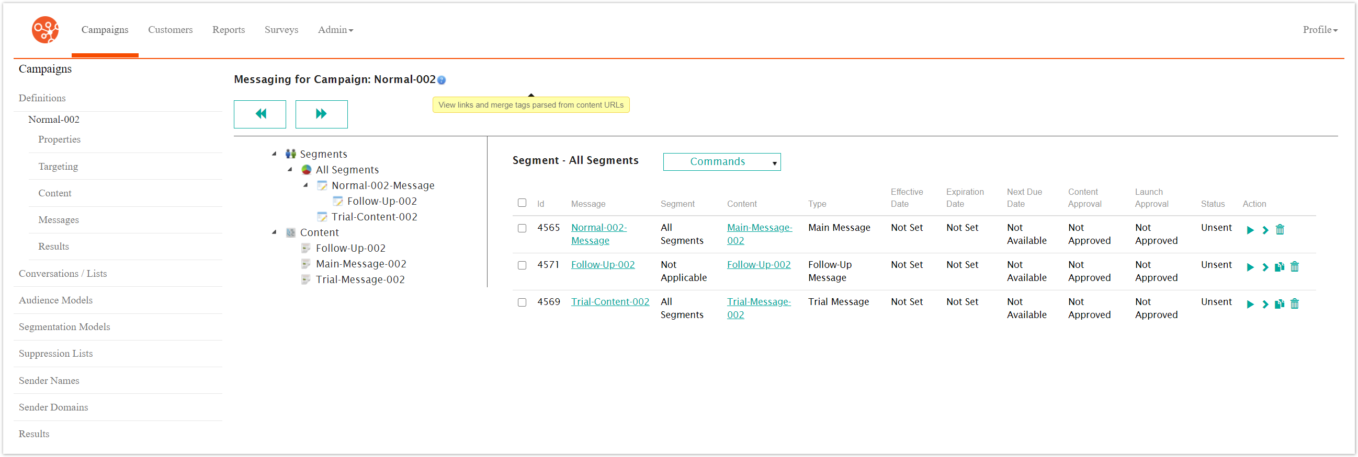Click the play icon for message 4565
The height and width of the screenshot is (457, 1358).
click(1250, 230)
